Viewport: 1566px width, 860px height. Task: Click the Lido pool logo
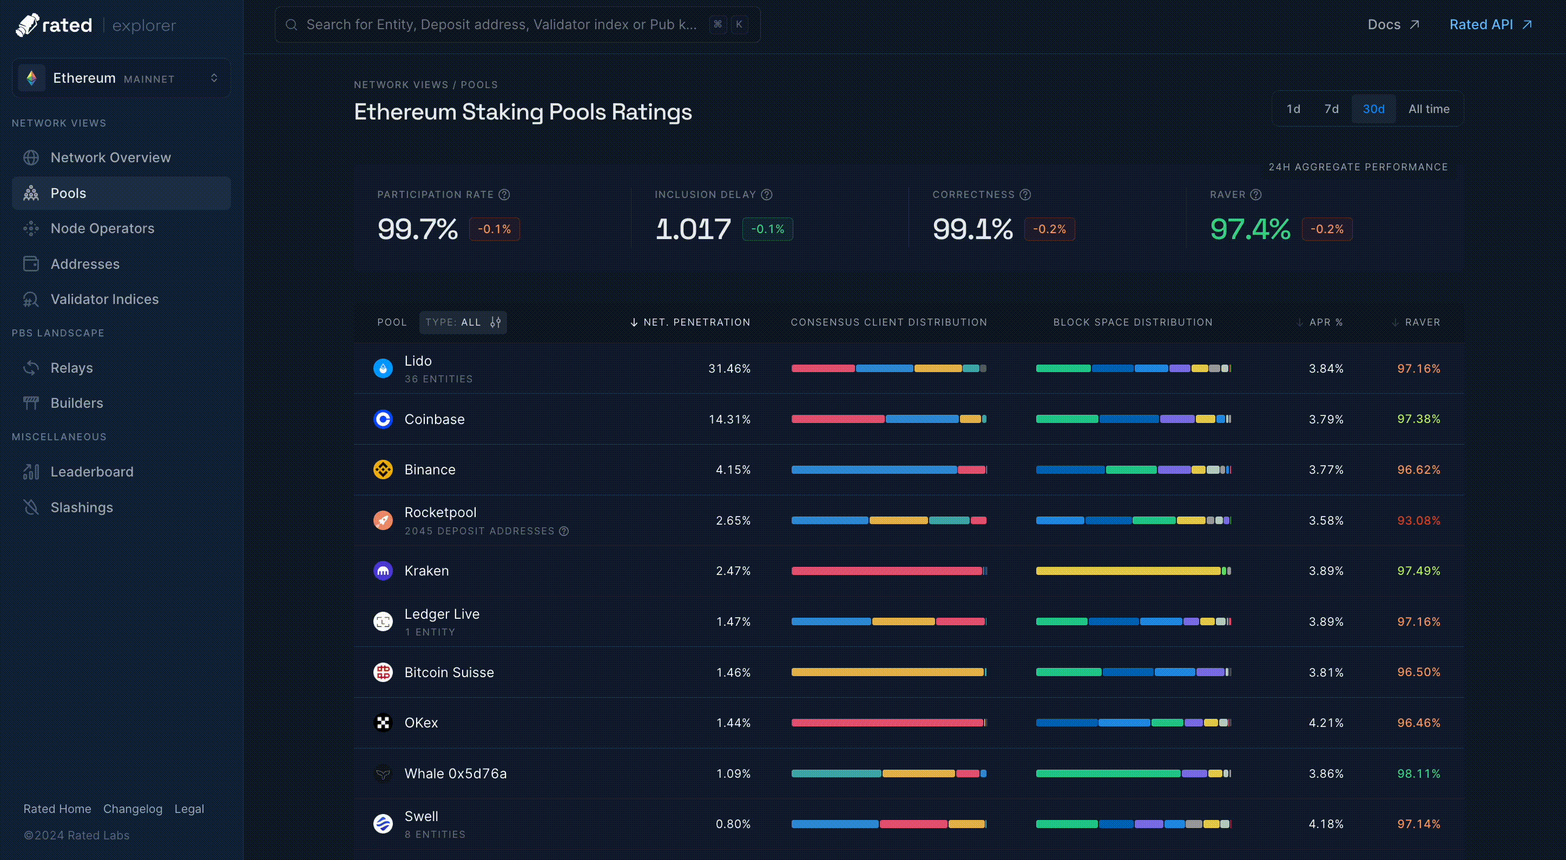(383, 368)
